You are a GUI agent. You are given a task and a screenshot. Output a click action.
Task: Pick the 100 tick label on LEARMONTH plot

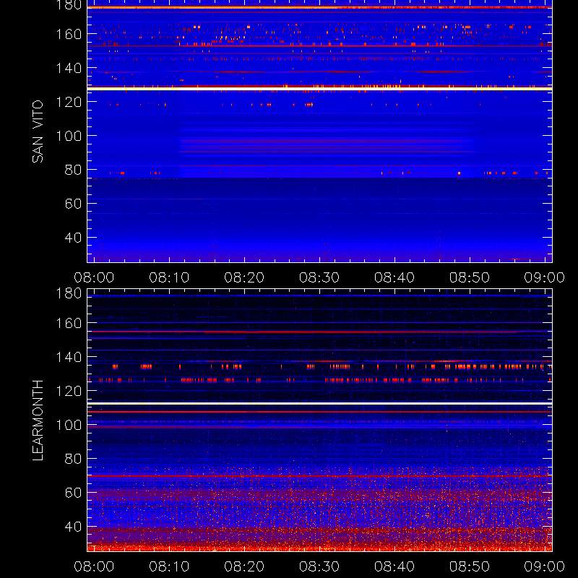69,425
